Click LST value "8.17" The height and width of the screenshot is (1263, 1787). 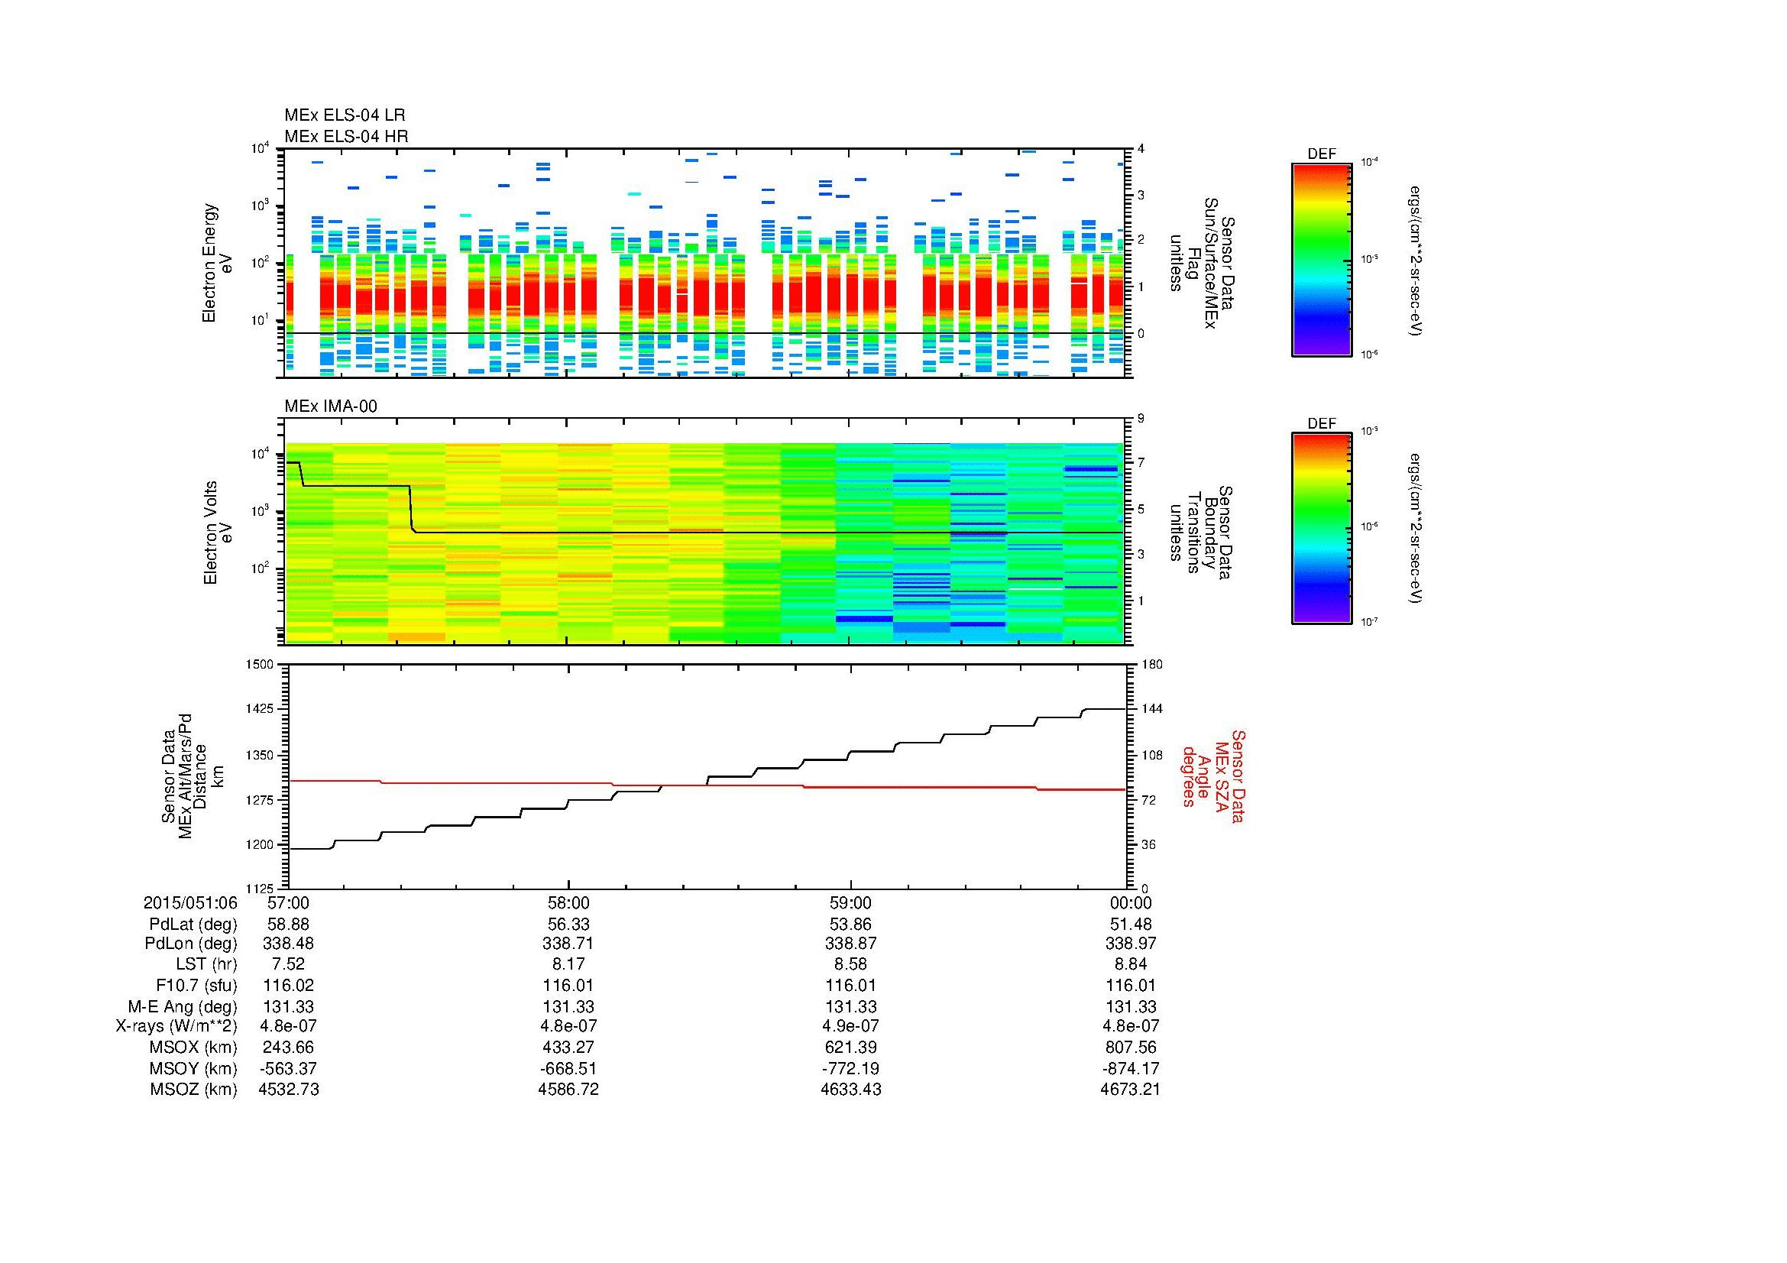[x=569, y=964]
